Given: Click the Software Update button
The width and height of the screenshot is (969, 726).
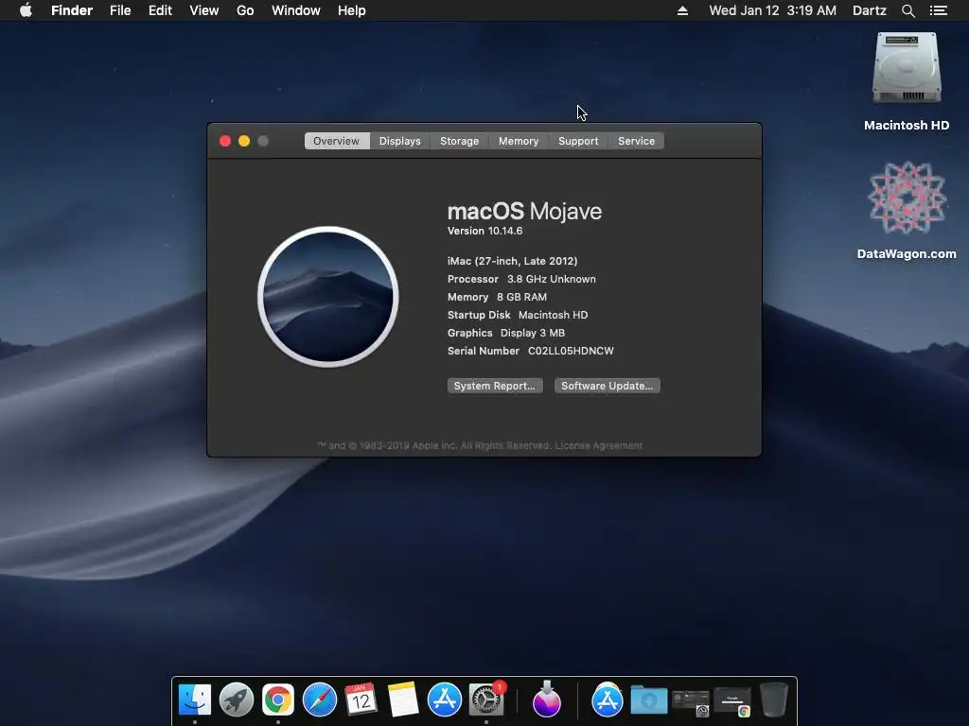Looking at the screenshot, I should (x=607, y=386).
